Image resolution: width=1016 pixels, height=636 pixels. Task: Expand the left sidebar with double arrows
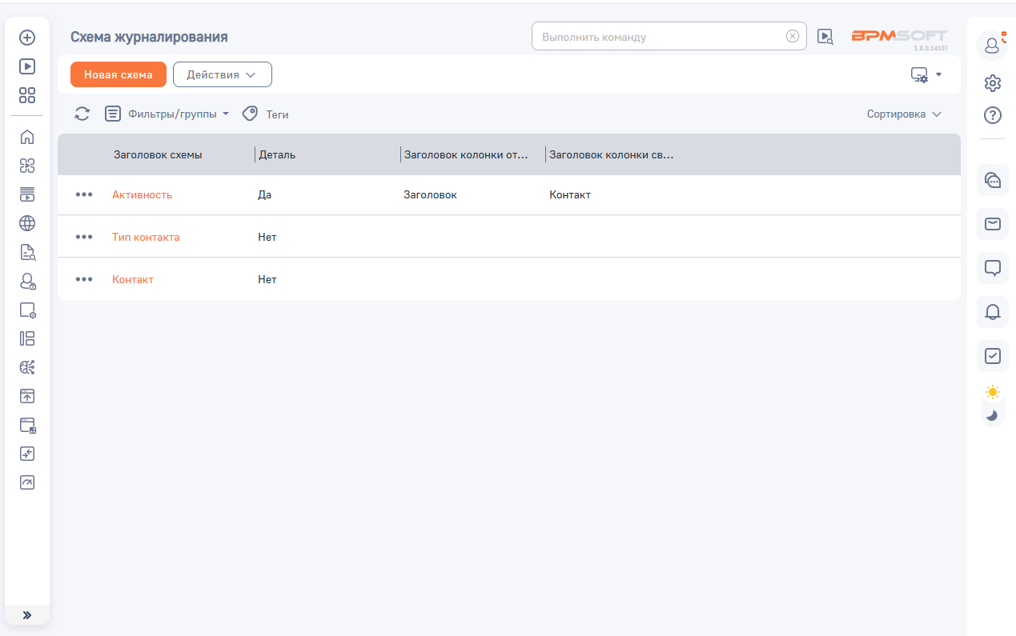(27, 615)
